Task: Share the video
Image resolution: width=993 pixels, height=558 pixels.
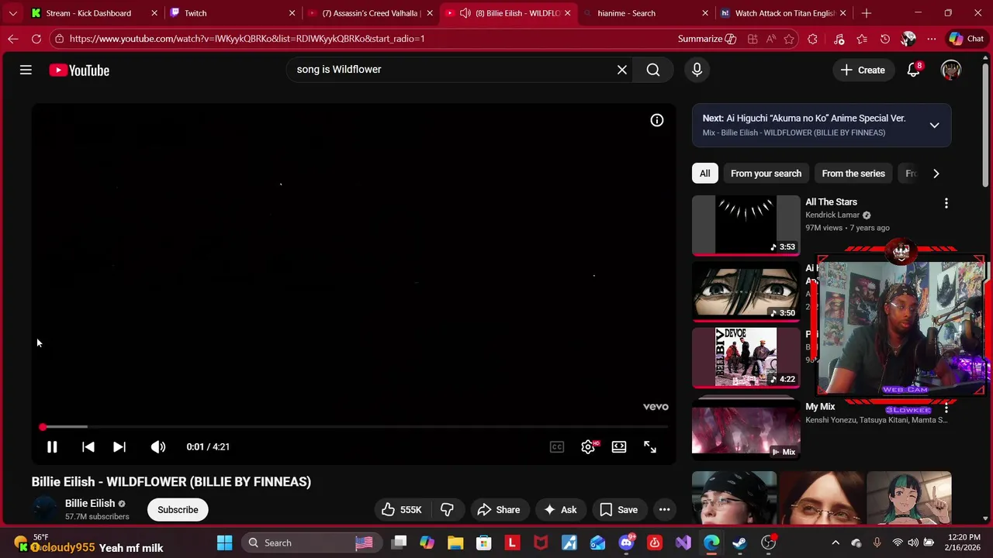Action: tap(498, 510)
